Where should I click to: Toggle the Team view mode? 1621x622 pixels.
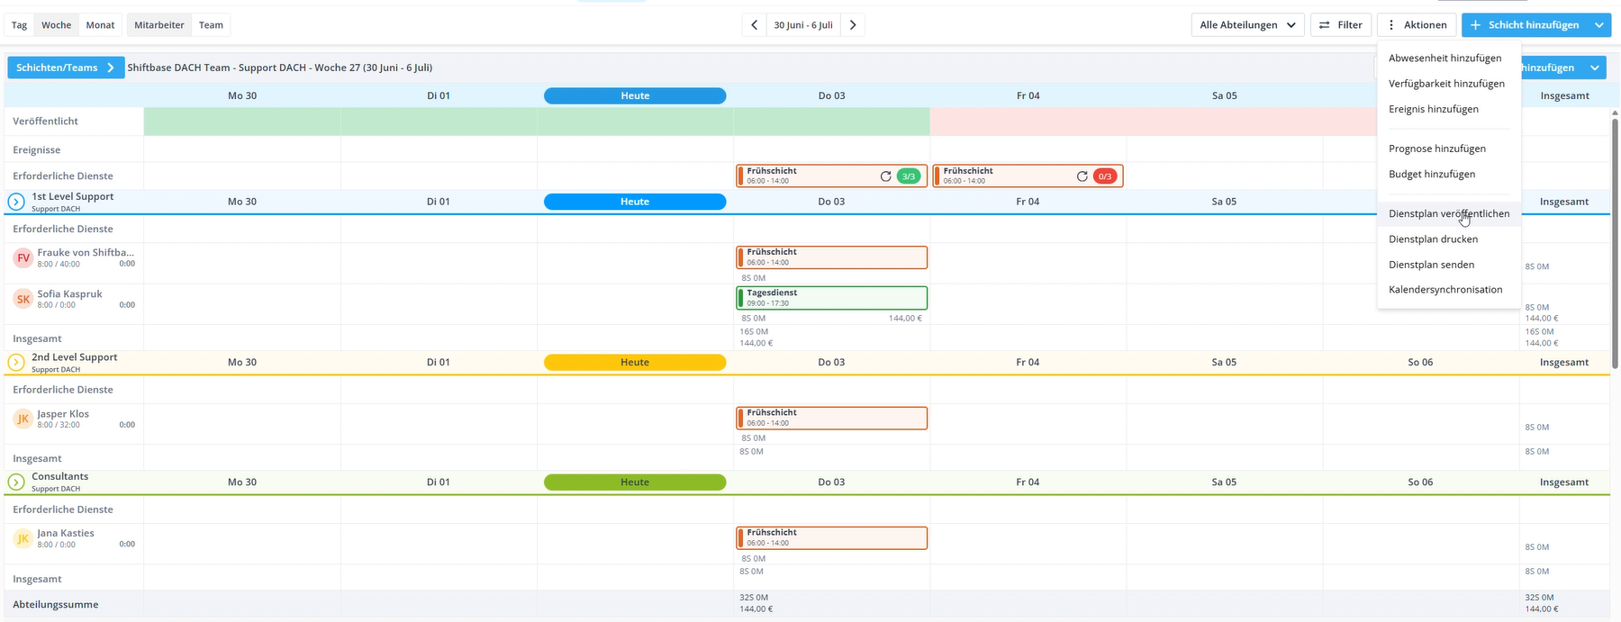pyautogui.click(x=211, y=25)
